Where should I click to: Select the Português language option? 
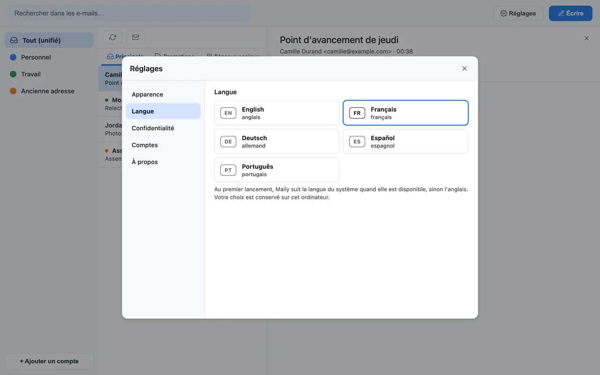277,170
